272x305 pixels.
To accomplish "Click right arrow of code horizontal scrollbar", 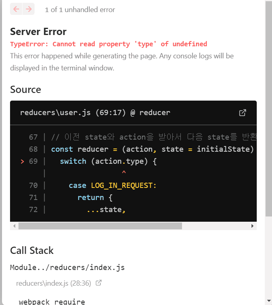I will pos(252,226).
